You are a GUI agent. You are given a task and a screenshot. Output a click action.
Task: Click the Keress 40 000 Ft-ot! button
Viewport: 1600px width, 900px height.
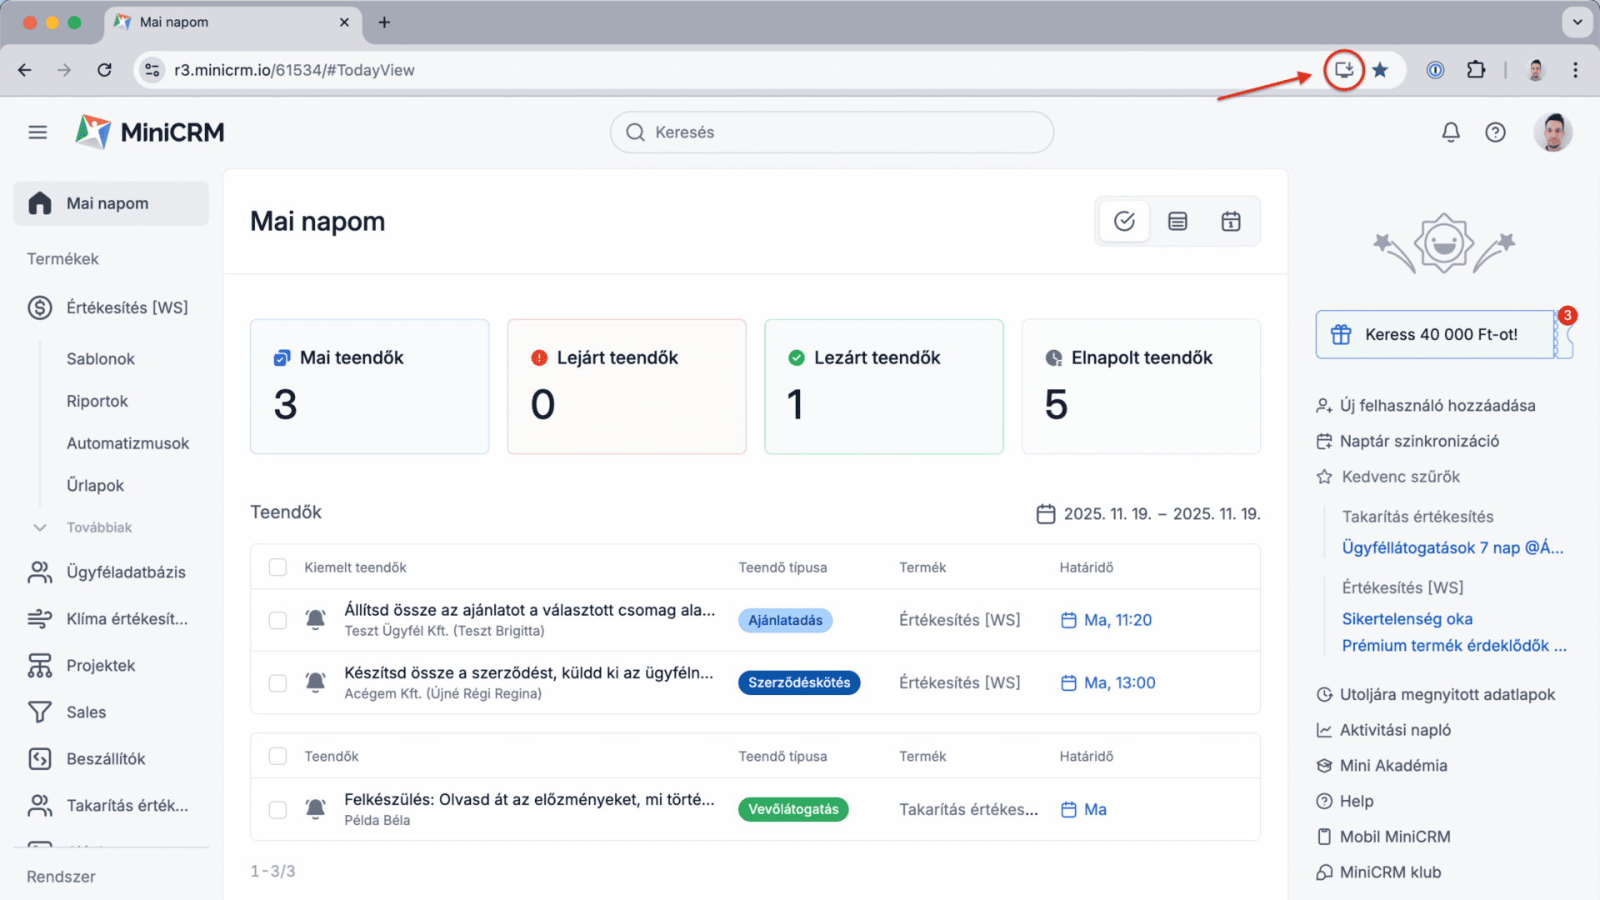coord(1435,335)
